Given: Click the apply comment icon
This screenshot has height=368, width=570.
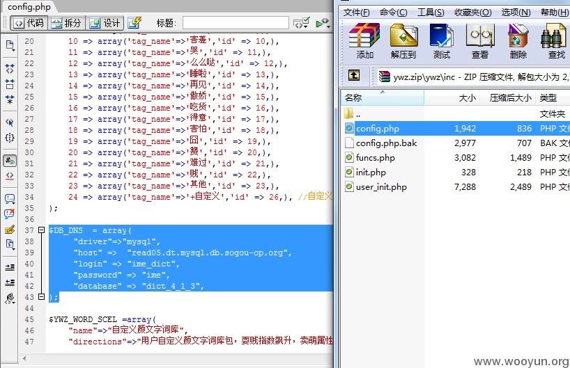Looking at the screenshot, I should (10, 198).
